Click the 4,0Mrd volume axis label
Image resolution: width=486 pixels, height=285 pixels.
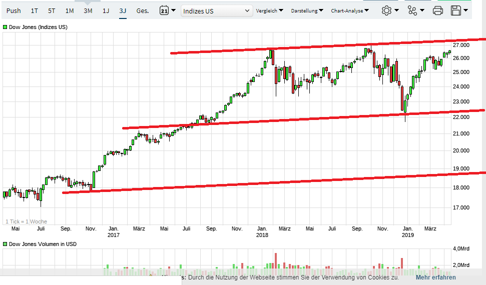click(x=461, y=248)
